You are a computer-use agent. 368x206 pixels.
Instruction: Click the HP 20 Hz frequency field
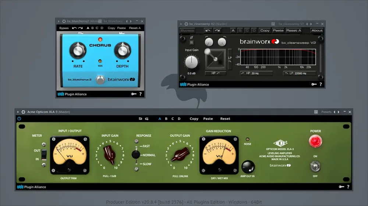click(256, 73)
